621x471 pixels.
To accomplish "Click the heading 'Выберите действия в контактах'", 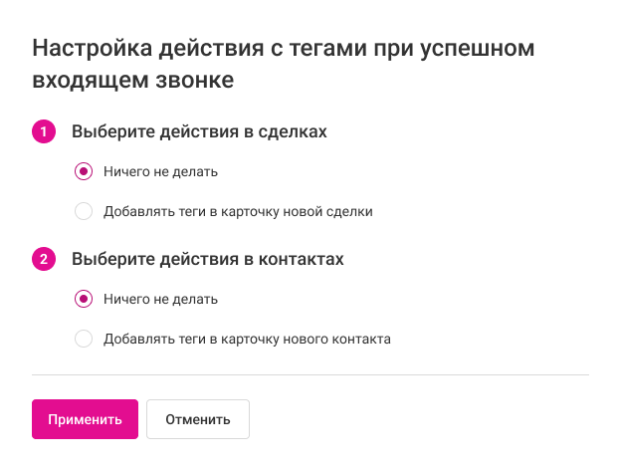I will (207, 259).
